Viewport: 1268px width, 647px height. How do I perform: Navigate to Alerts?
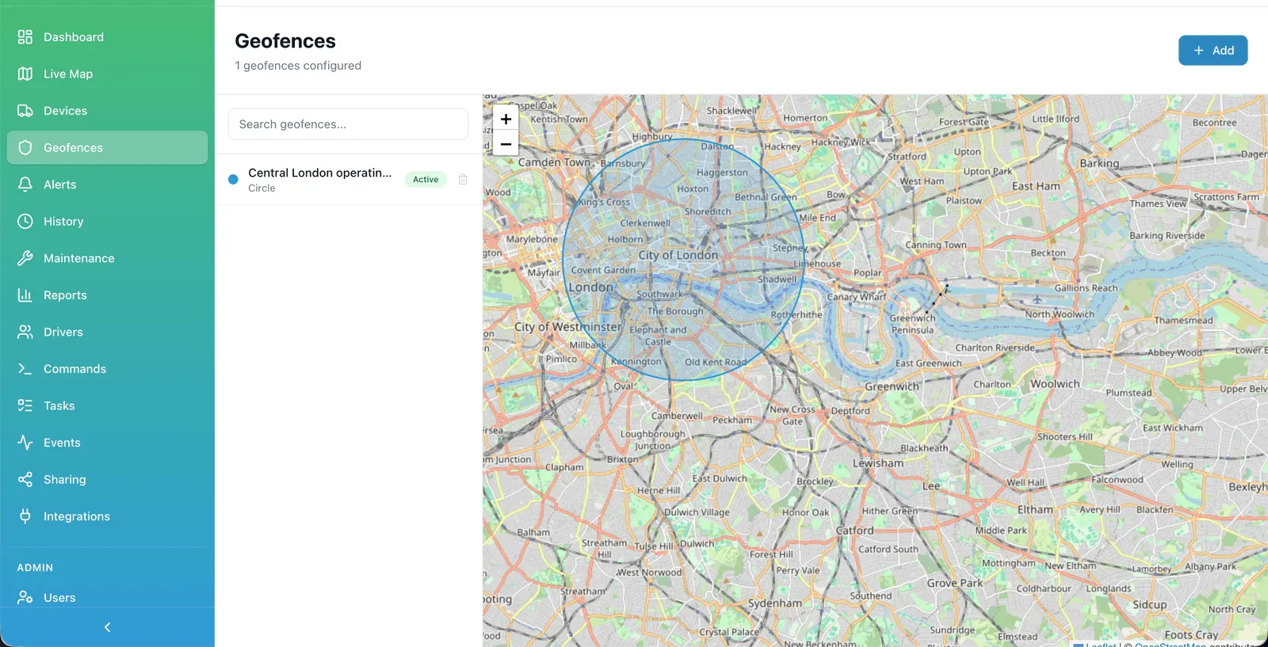coord(107,185)
